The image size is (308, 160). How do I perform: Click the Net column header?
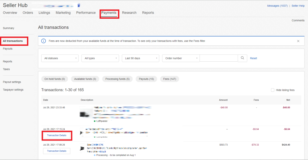click(x=288, y=100)
